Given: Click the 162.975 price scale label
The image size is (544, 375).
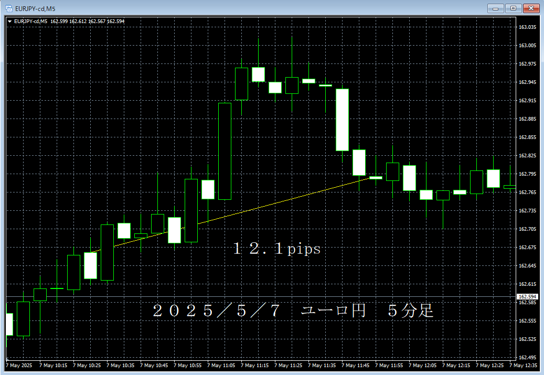Looking at the screenshot, I should pyautogui.click(x=527, y=64).
